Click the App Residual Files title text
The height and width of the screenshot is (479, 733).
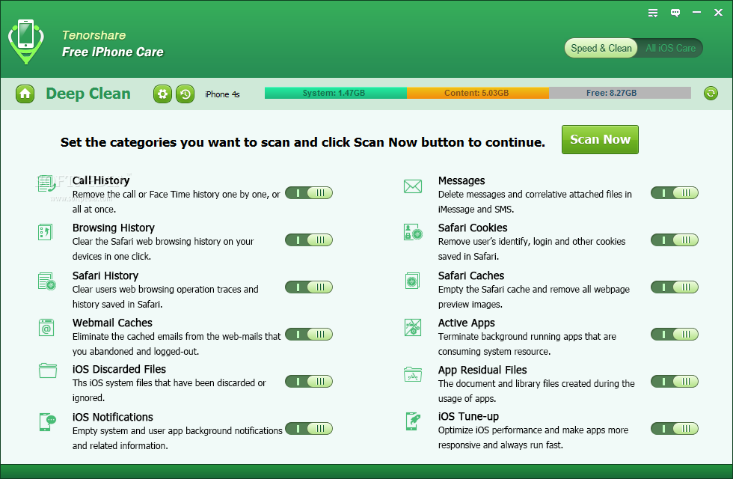click(x=482, y=370)
